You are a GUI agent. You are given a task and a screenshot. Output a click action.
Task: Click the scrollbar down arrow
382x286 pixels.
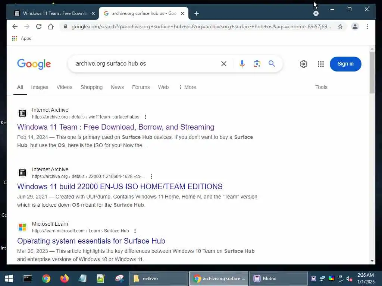(x=372, y=261)
